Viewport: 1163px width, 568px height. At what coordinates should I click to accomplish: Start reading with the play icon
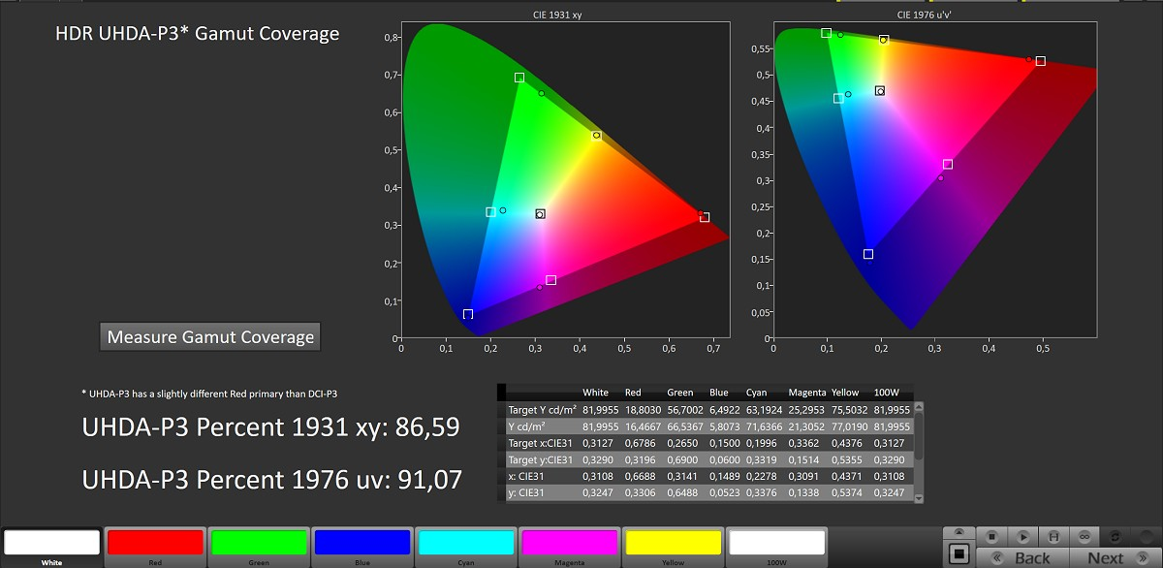pos(1022,536)
